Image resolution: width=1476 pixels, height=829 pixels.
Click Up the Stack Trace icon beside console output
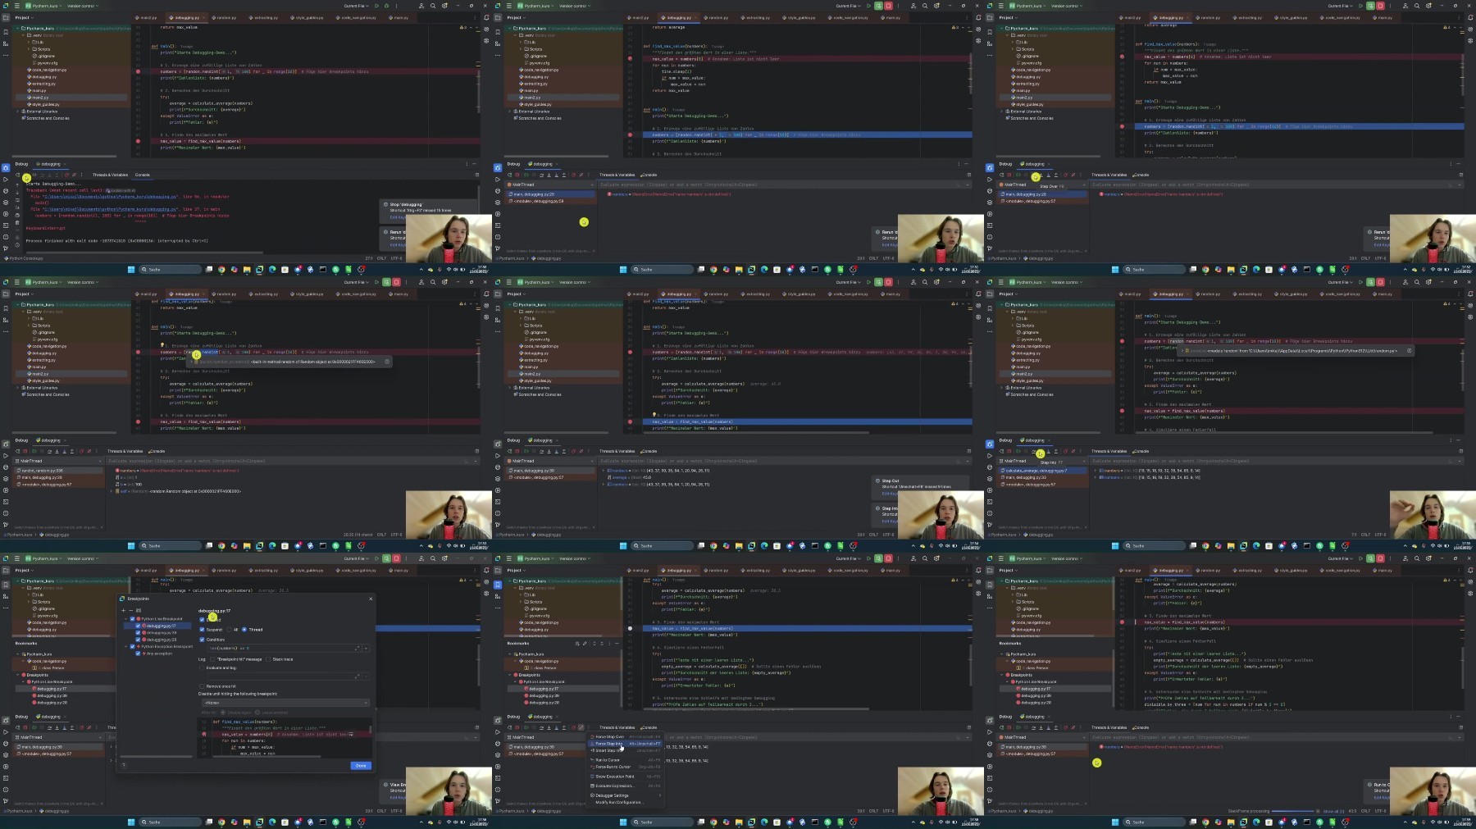click(17, 185)
